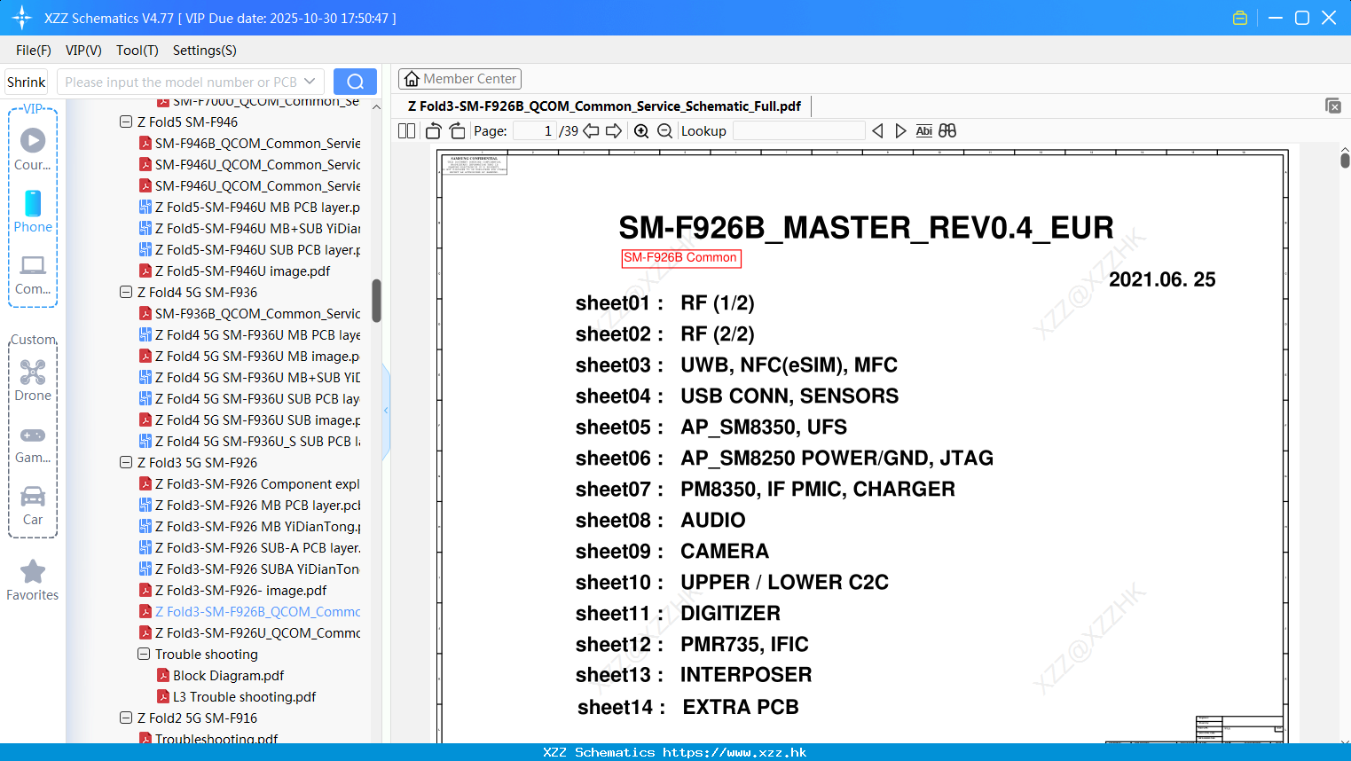Open the Courses sidebar section
1351x761 pixels.
point(33,149)
